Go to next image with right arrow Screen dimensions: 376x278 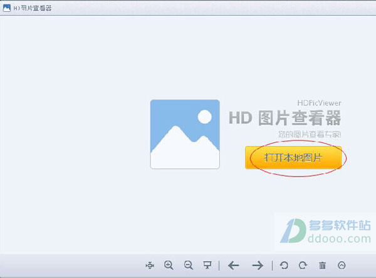tap(258, 265)
